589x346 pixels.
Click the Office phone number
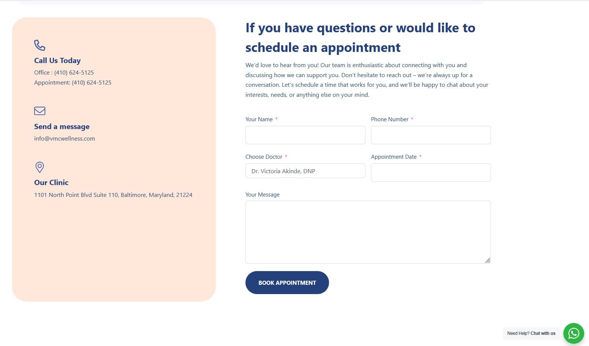pyautogui.click(x=74, y=73)
